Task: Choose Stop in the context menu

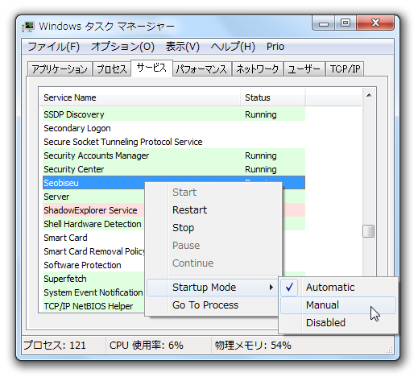Action: pyautogui.click(x=213, y=228)
